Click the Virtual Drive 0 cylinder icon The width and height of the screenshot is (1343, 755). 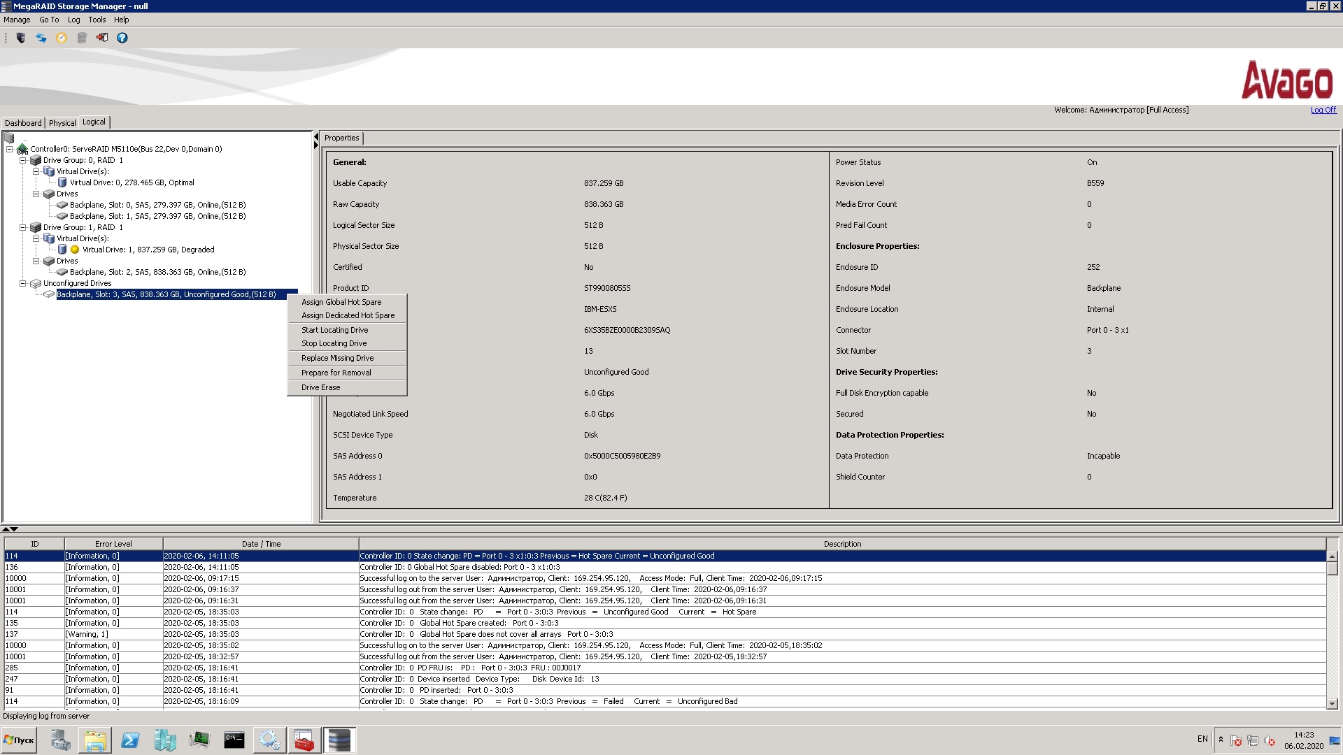click(62, 182)
